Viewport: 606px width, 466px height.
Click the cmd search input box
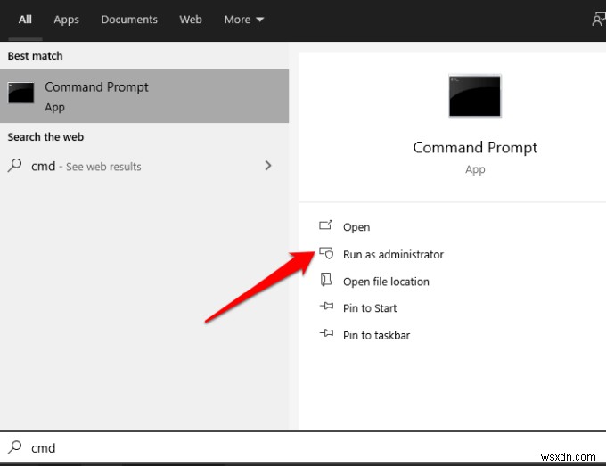click(x=303, y=448)
